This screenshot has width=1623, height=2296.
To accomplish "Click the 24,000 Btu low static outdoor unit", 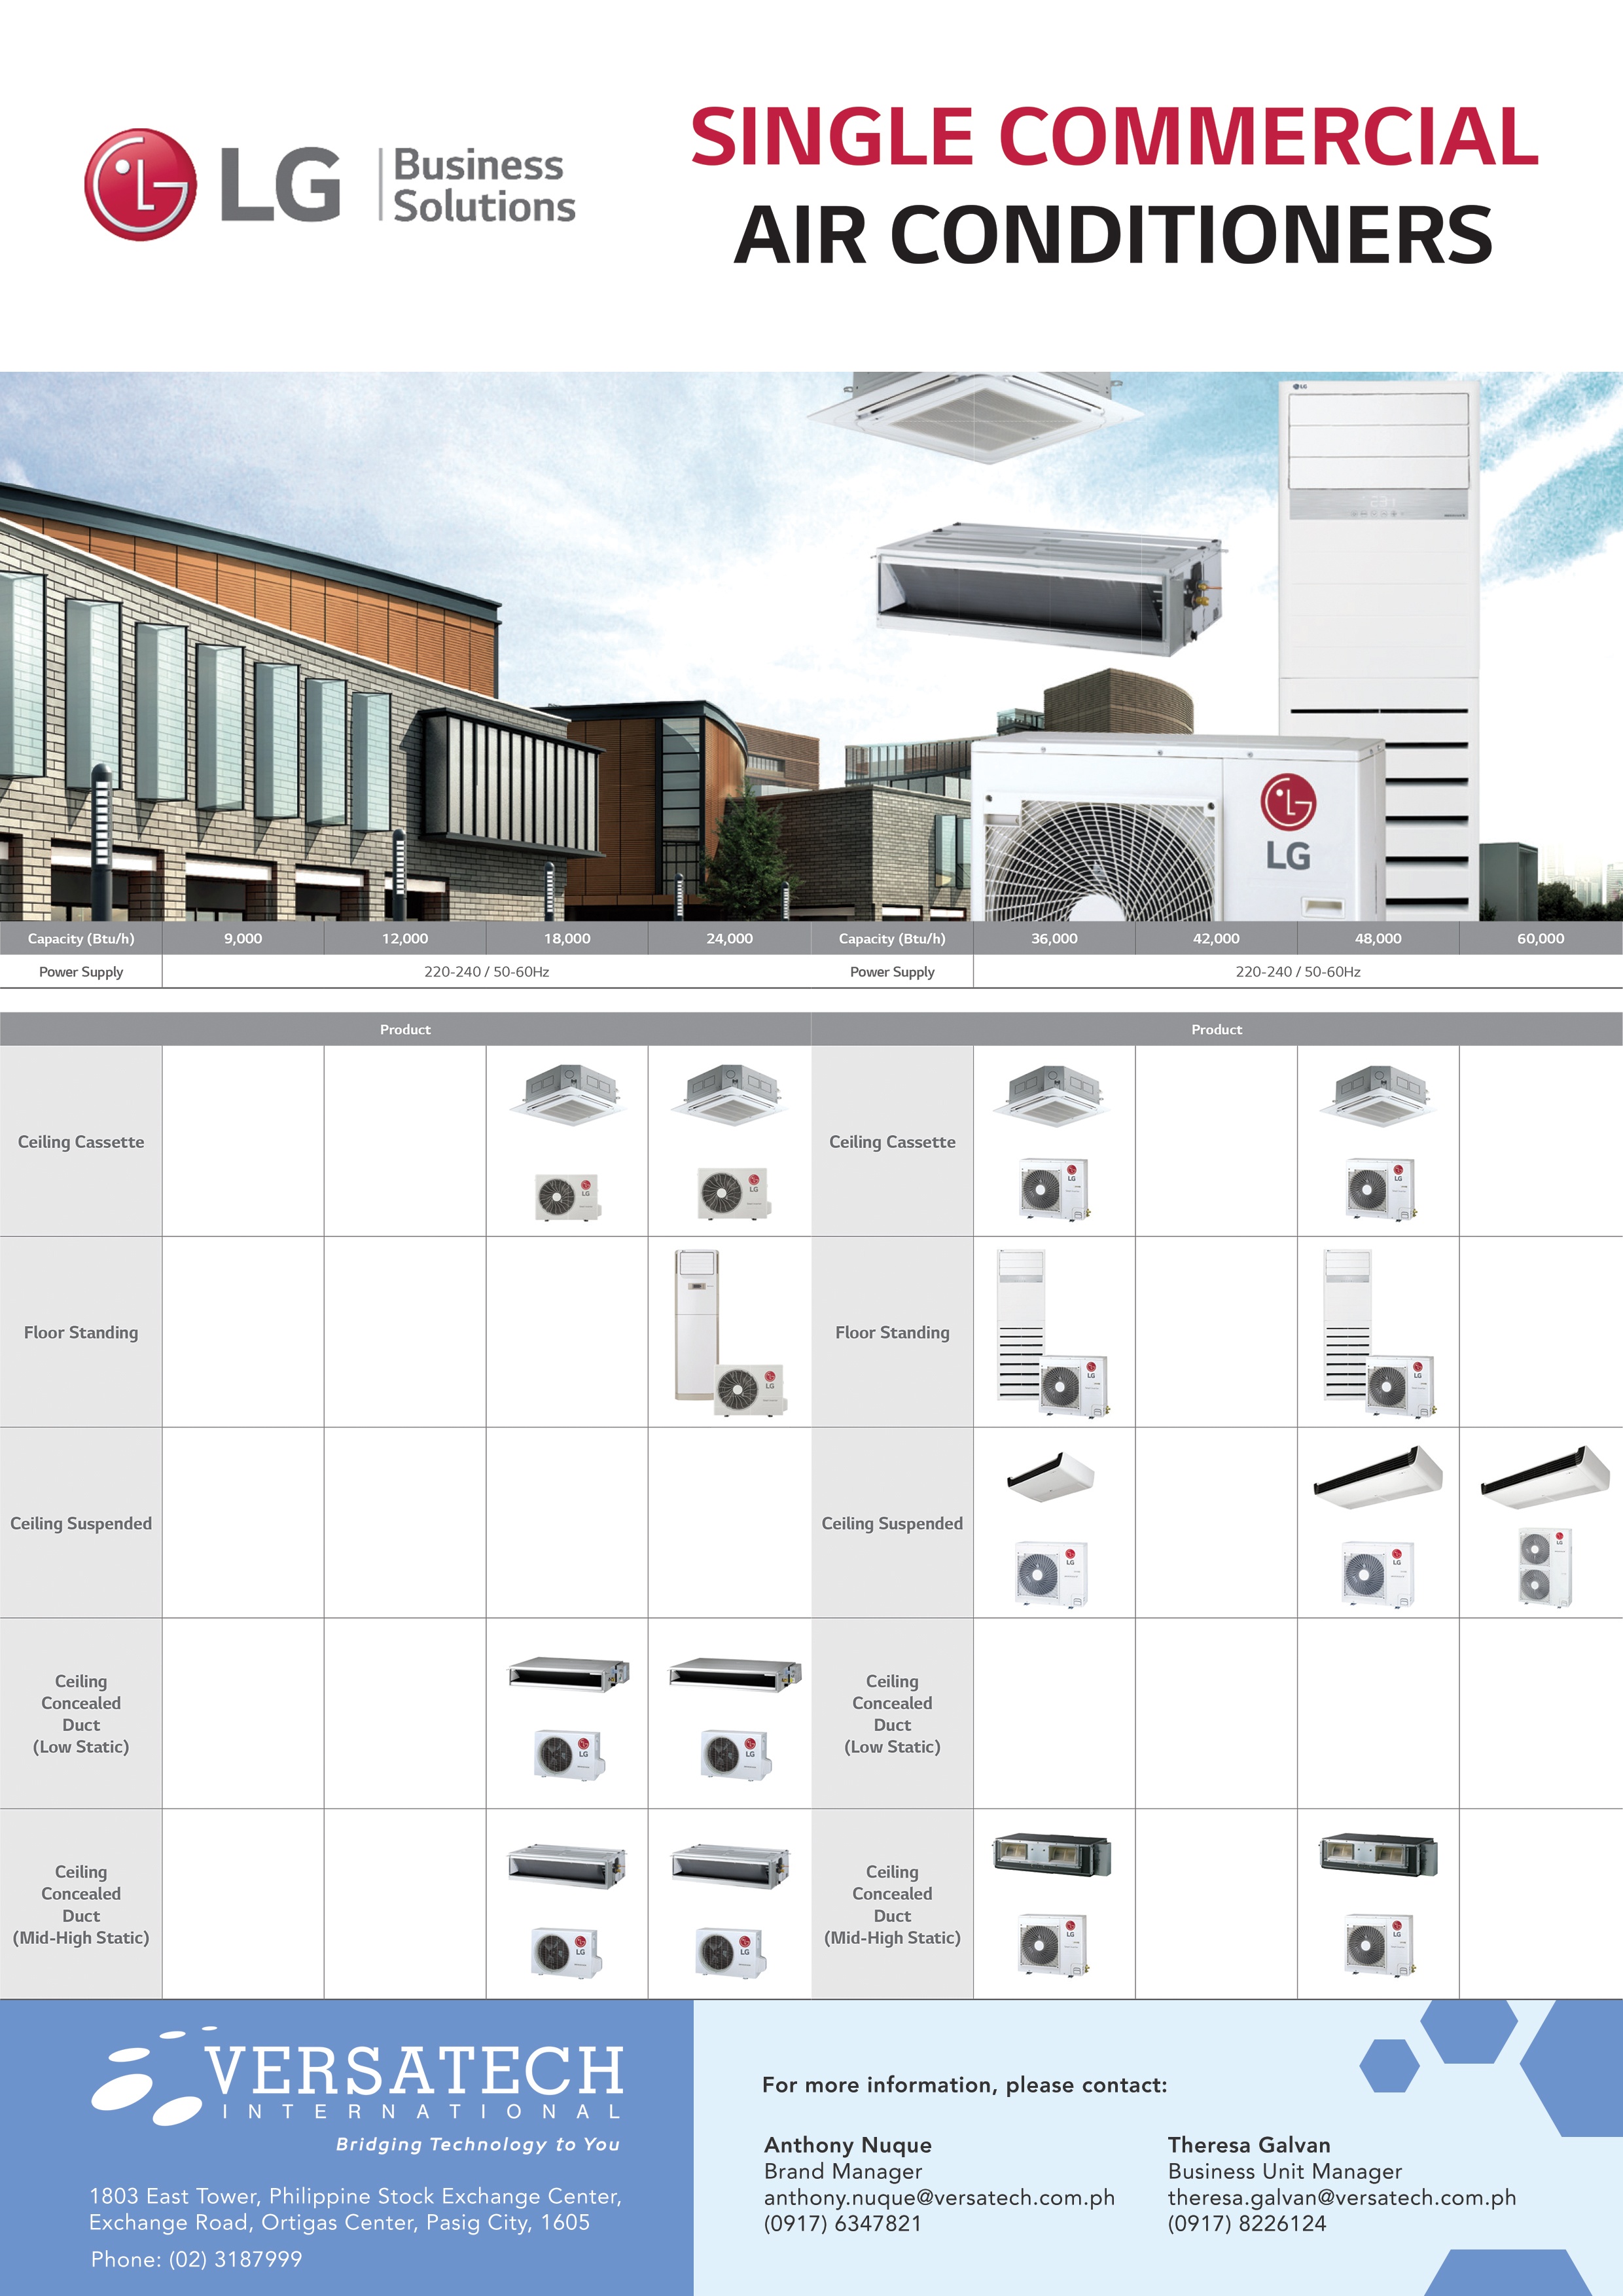I will pos(736,1754).
